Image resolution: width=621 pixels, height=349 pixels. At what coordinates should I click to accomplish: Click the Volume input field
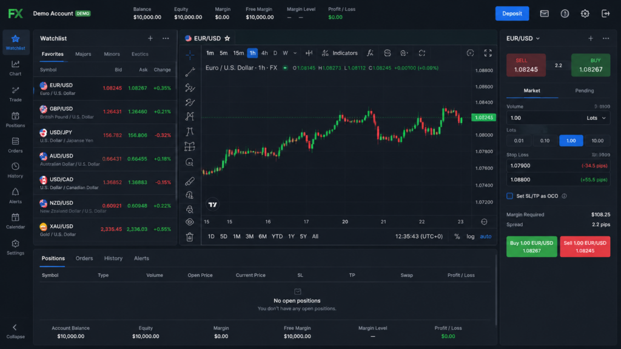pyautogui.click(x=544, y=118)
